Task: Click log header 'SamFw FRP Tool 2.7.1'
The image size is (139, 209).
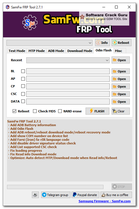Action: point(24,121)
